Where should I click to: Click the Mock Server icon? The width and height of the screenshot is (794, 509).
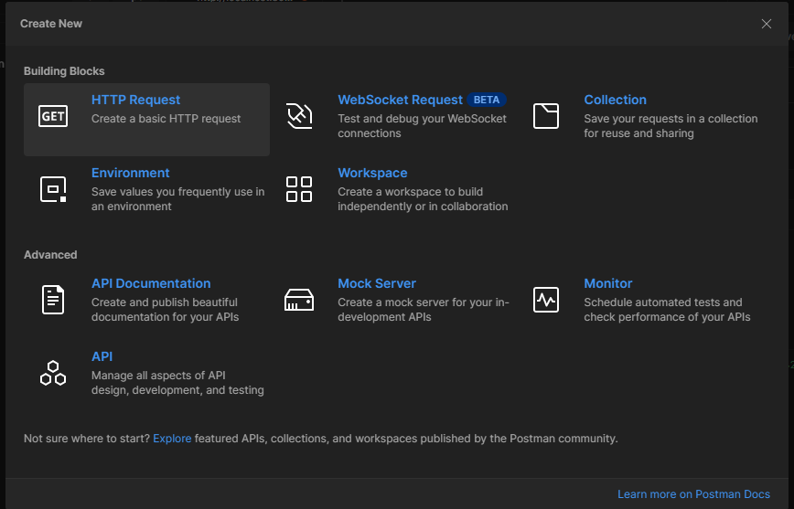[299, 300]
